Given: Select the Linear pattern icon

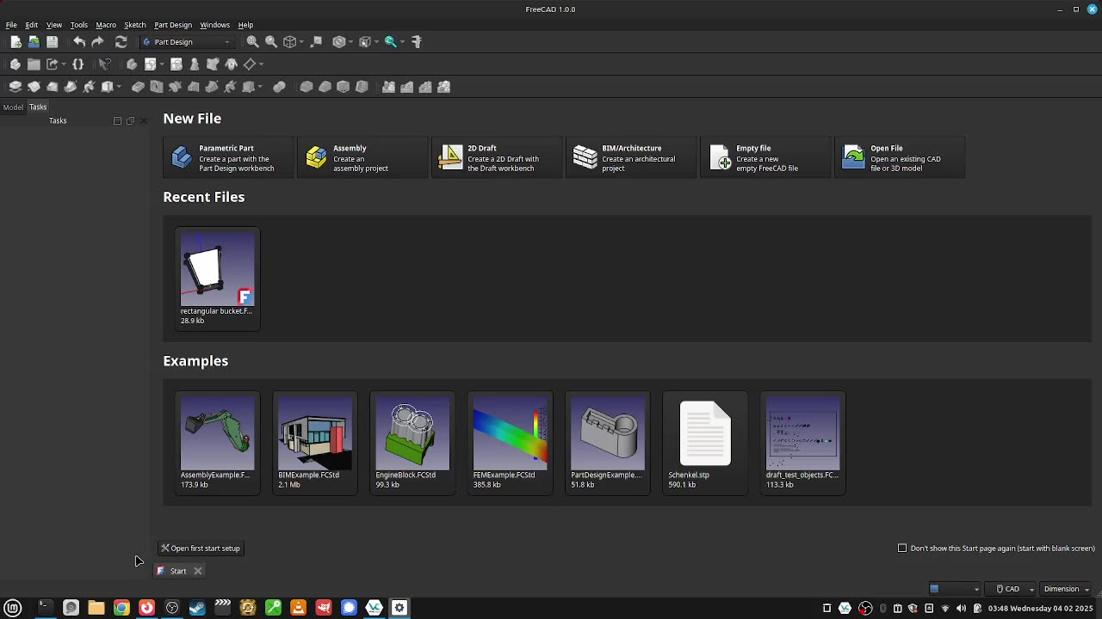Looking at the screenshot, I should [406, 87].
